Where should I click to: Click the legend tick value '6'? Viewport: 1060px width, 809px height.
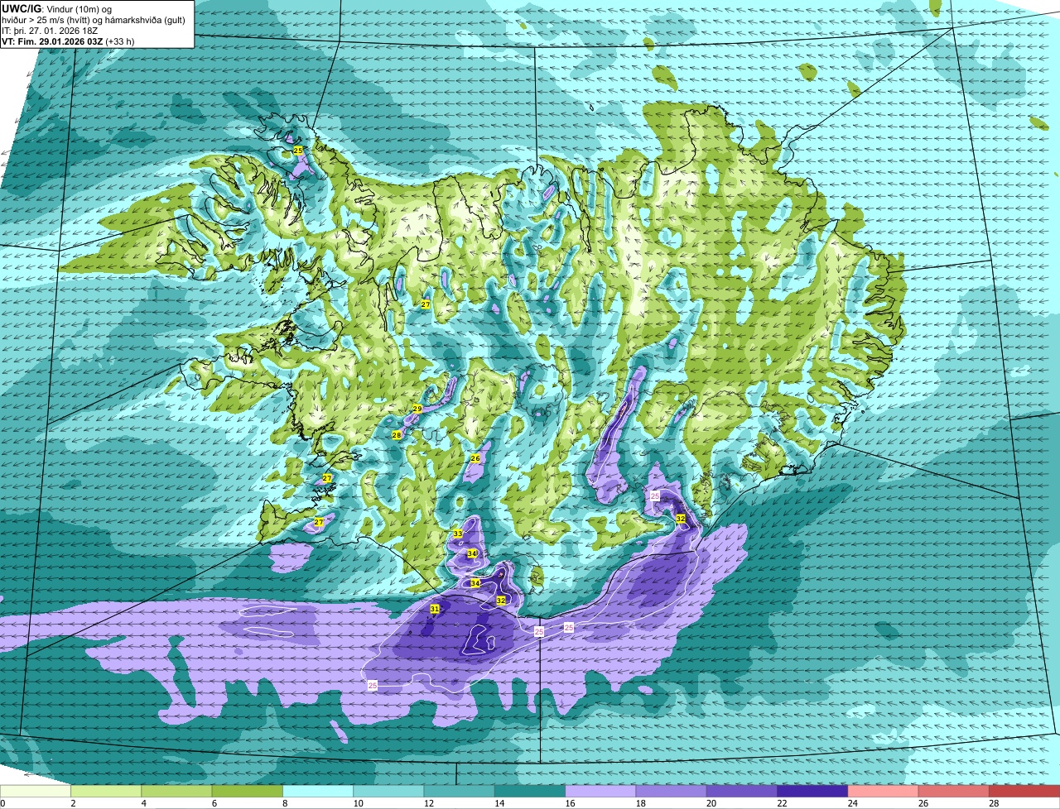point(214,803)
